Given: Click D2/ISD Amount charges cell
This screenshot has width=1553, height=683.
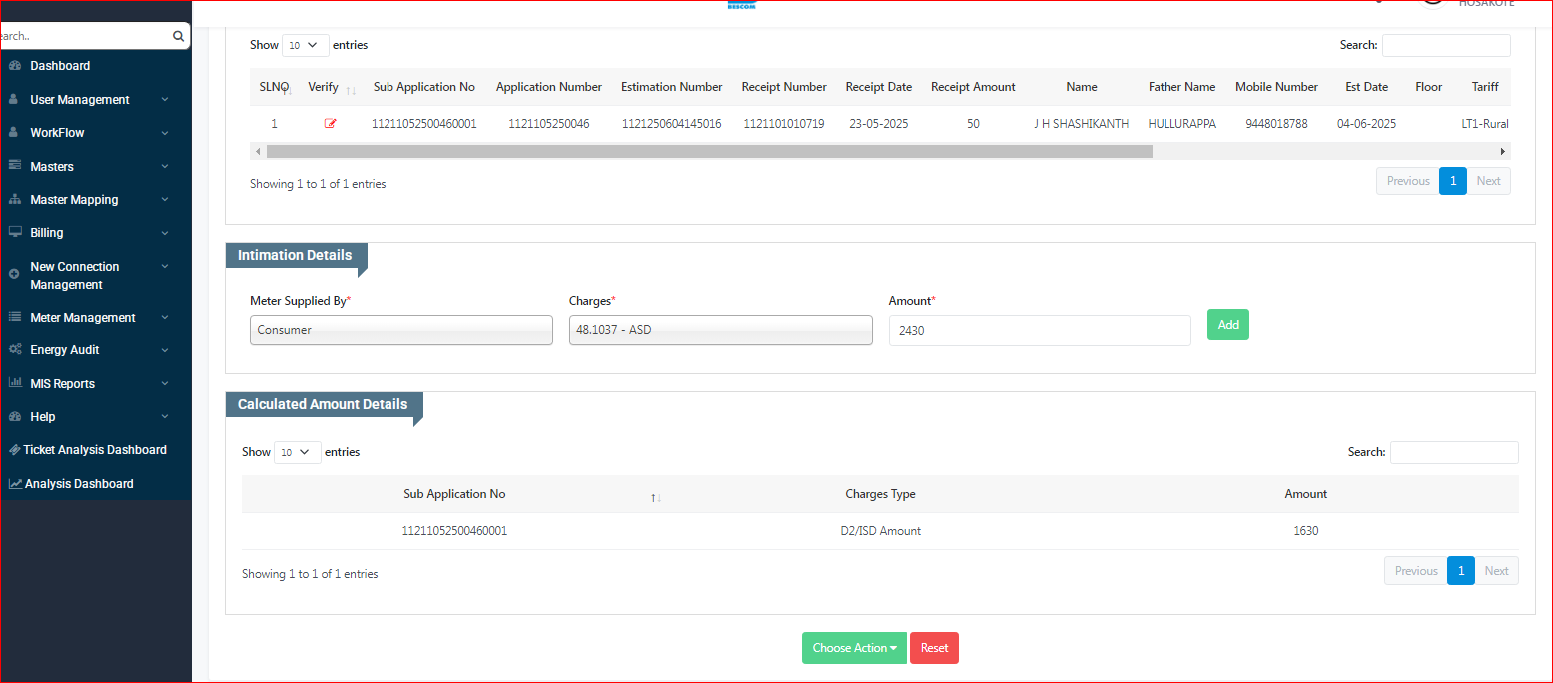Looking at the screenshot, I should pyautogui.click(x=881, y=531).
